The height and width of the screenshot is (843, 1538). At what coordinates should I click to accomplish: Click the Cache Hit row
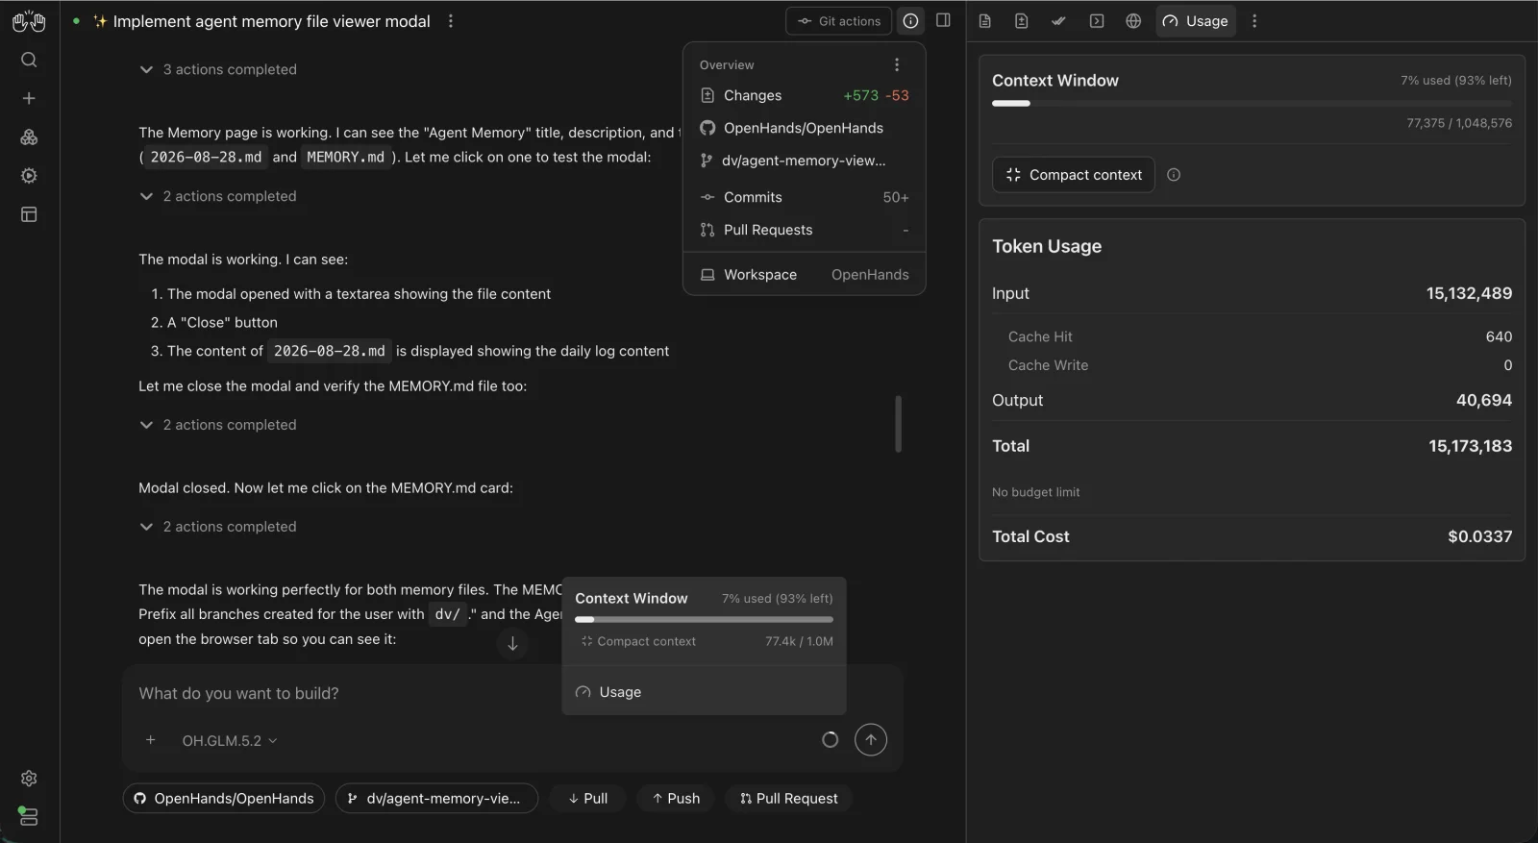coord(1259,336)
